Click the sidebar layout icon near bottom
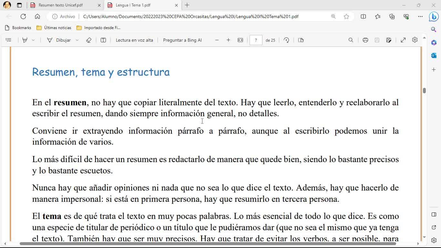This screenshot has width=441, height=248. (434, 215)
